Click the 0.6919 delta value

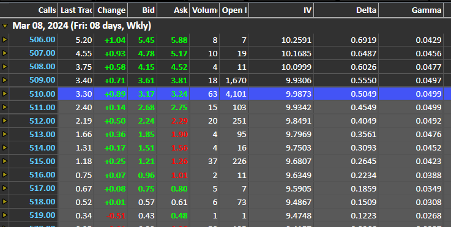[x=363, y=40]
